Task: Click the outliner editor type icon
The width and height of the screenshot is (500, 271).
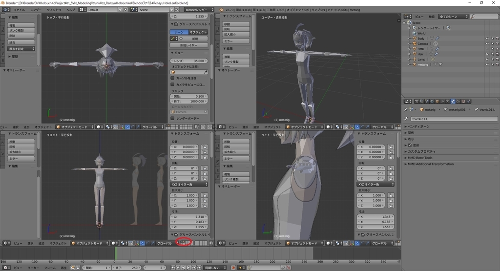Action: coord(408,16)
